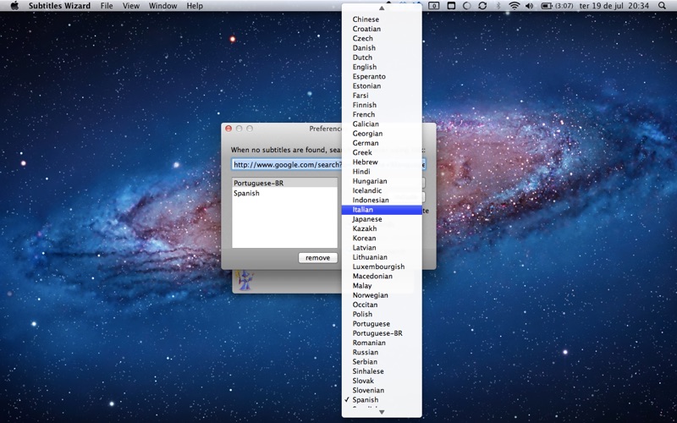Choose Estonian from the language menu
Viewport: 677px width, 423px height.
382,86
